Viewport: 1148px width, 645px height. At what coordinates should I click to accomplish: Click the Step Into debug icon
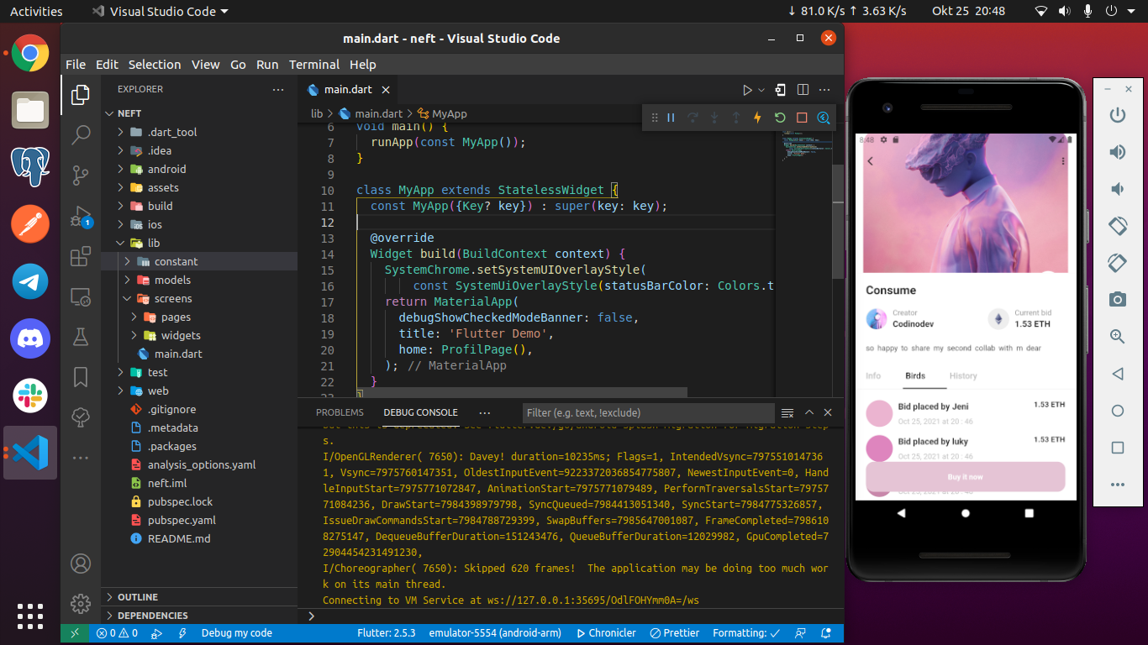click(714, 118)
